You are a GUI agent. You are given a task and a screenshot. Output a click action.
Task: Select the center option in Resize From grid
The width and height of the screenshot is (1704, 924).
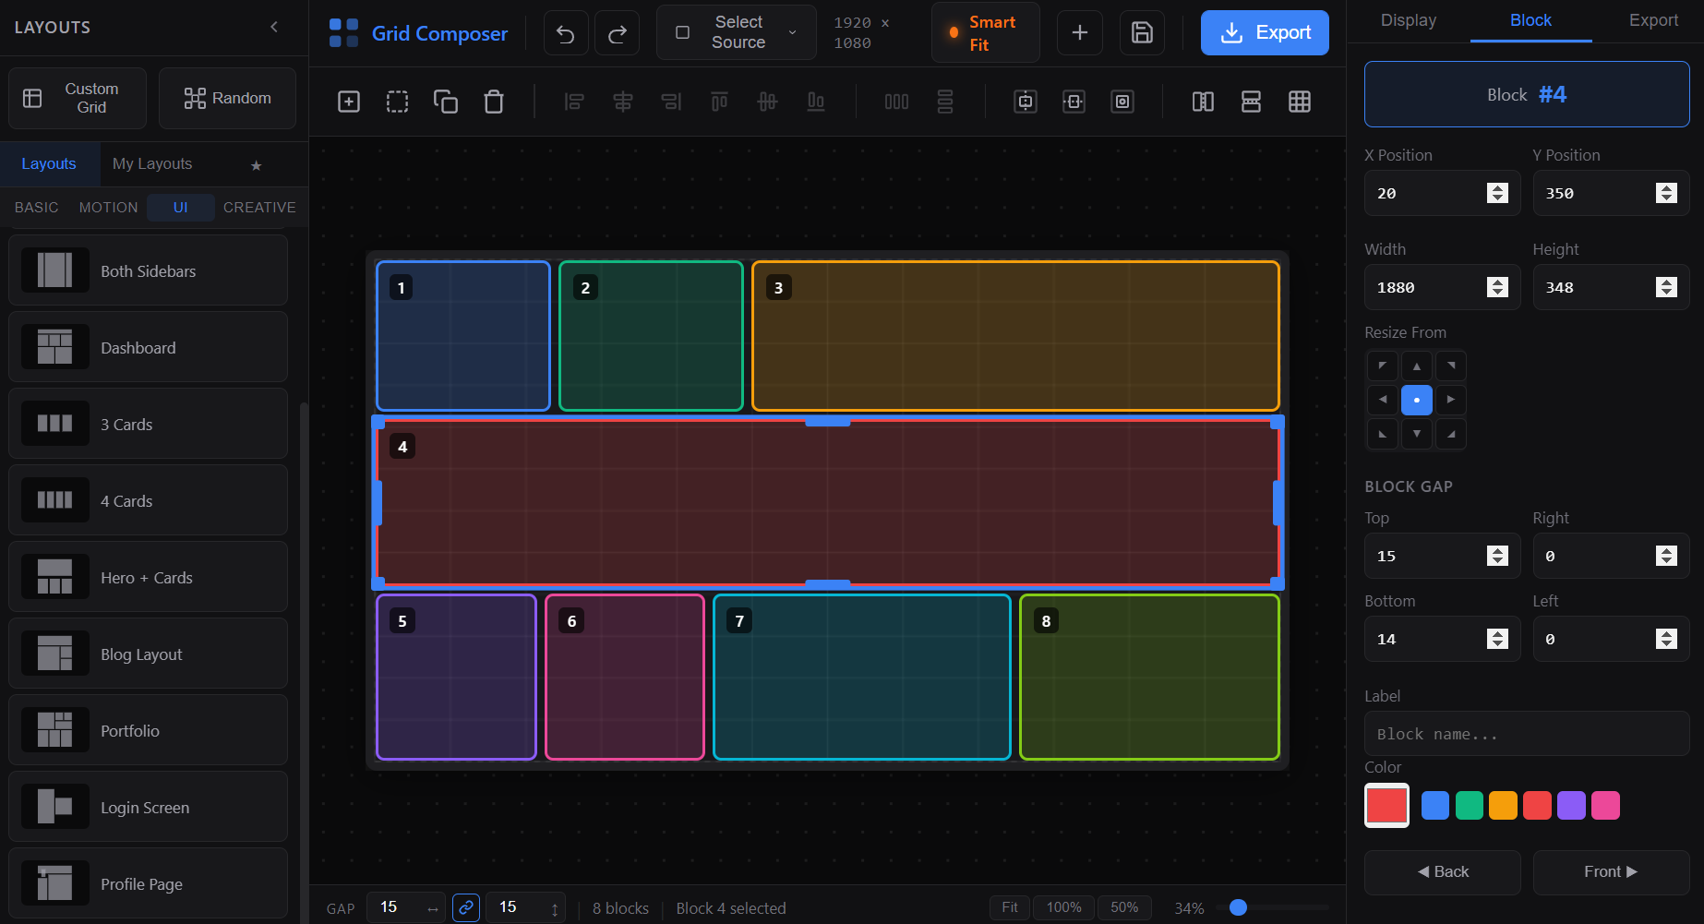(x=1417, y=400)
